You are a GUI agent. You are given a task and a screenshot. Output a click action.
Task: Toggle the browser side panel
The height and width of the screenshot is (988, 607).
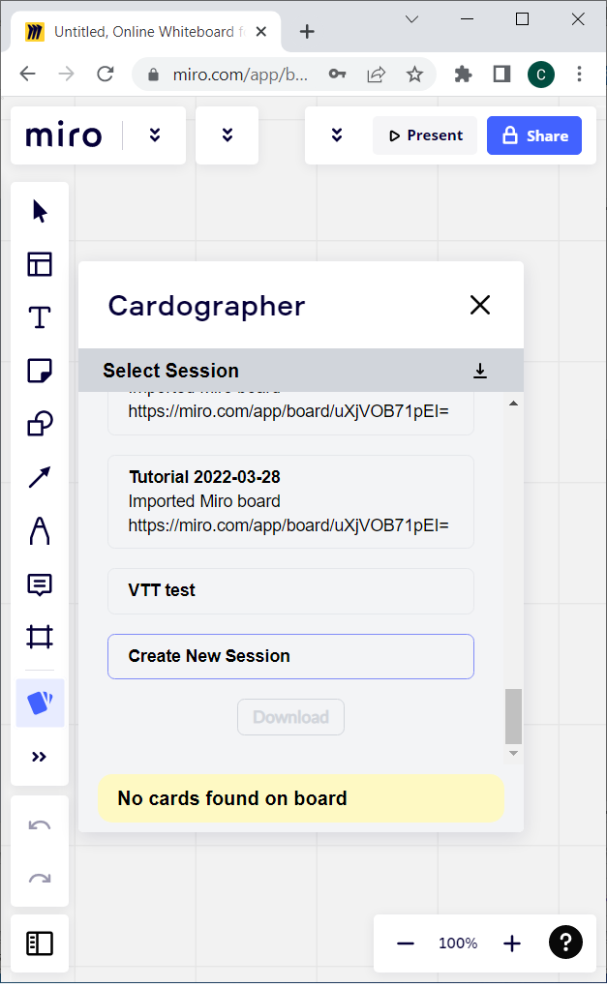501,75
